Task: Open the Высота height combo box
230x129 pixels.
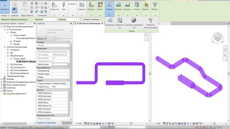Action: click(73, 19)
